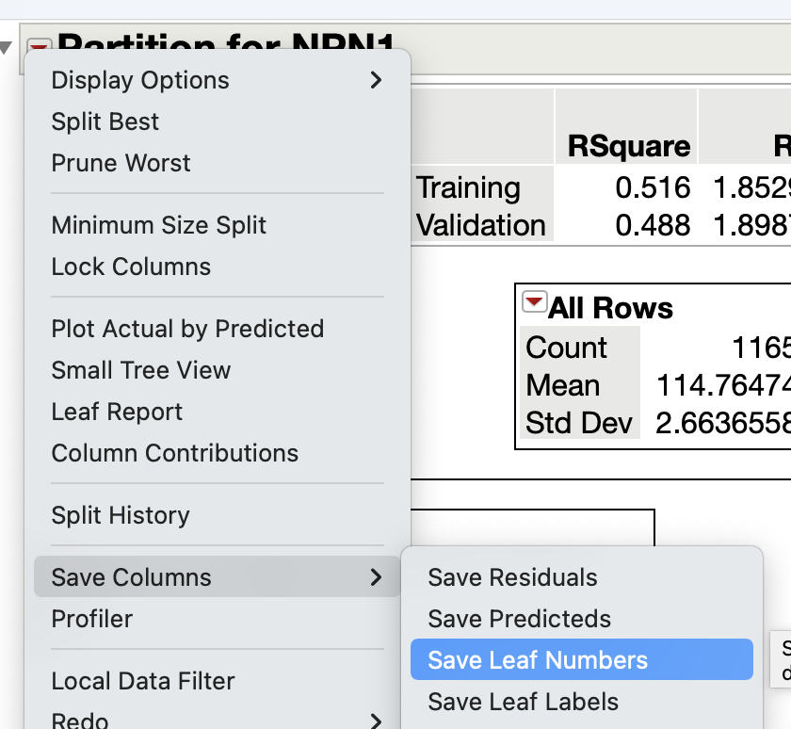Choose Minimum Size Split
Screen dimensions: 791x729
158,225
